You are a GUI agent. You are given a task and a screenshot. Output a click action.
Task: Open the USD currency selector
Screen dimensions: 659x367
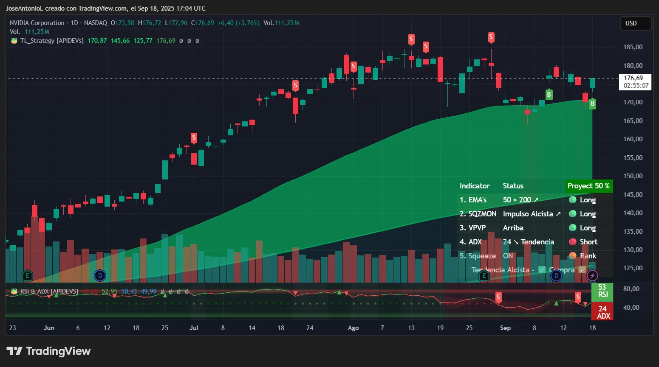point(635,23)
